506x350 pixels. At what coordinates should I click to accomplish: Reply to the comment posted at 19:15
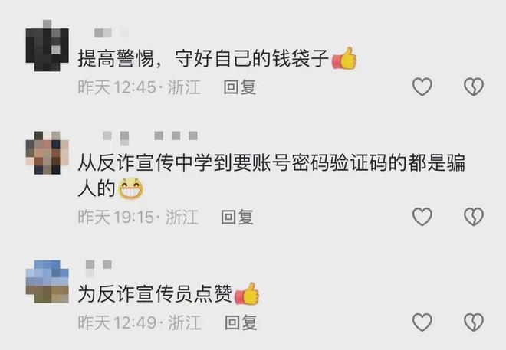point(237,218)
